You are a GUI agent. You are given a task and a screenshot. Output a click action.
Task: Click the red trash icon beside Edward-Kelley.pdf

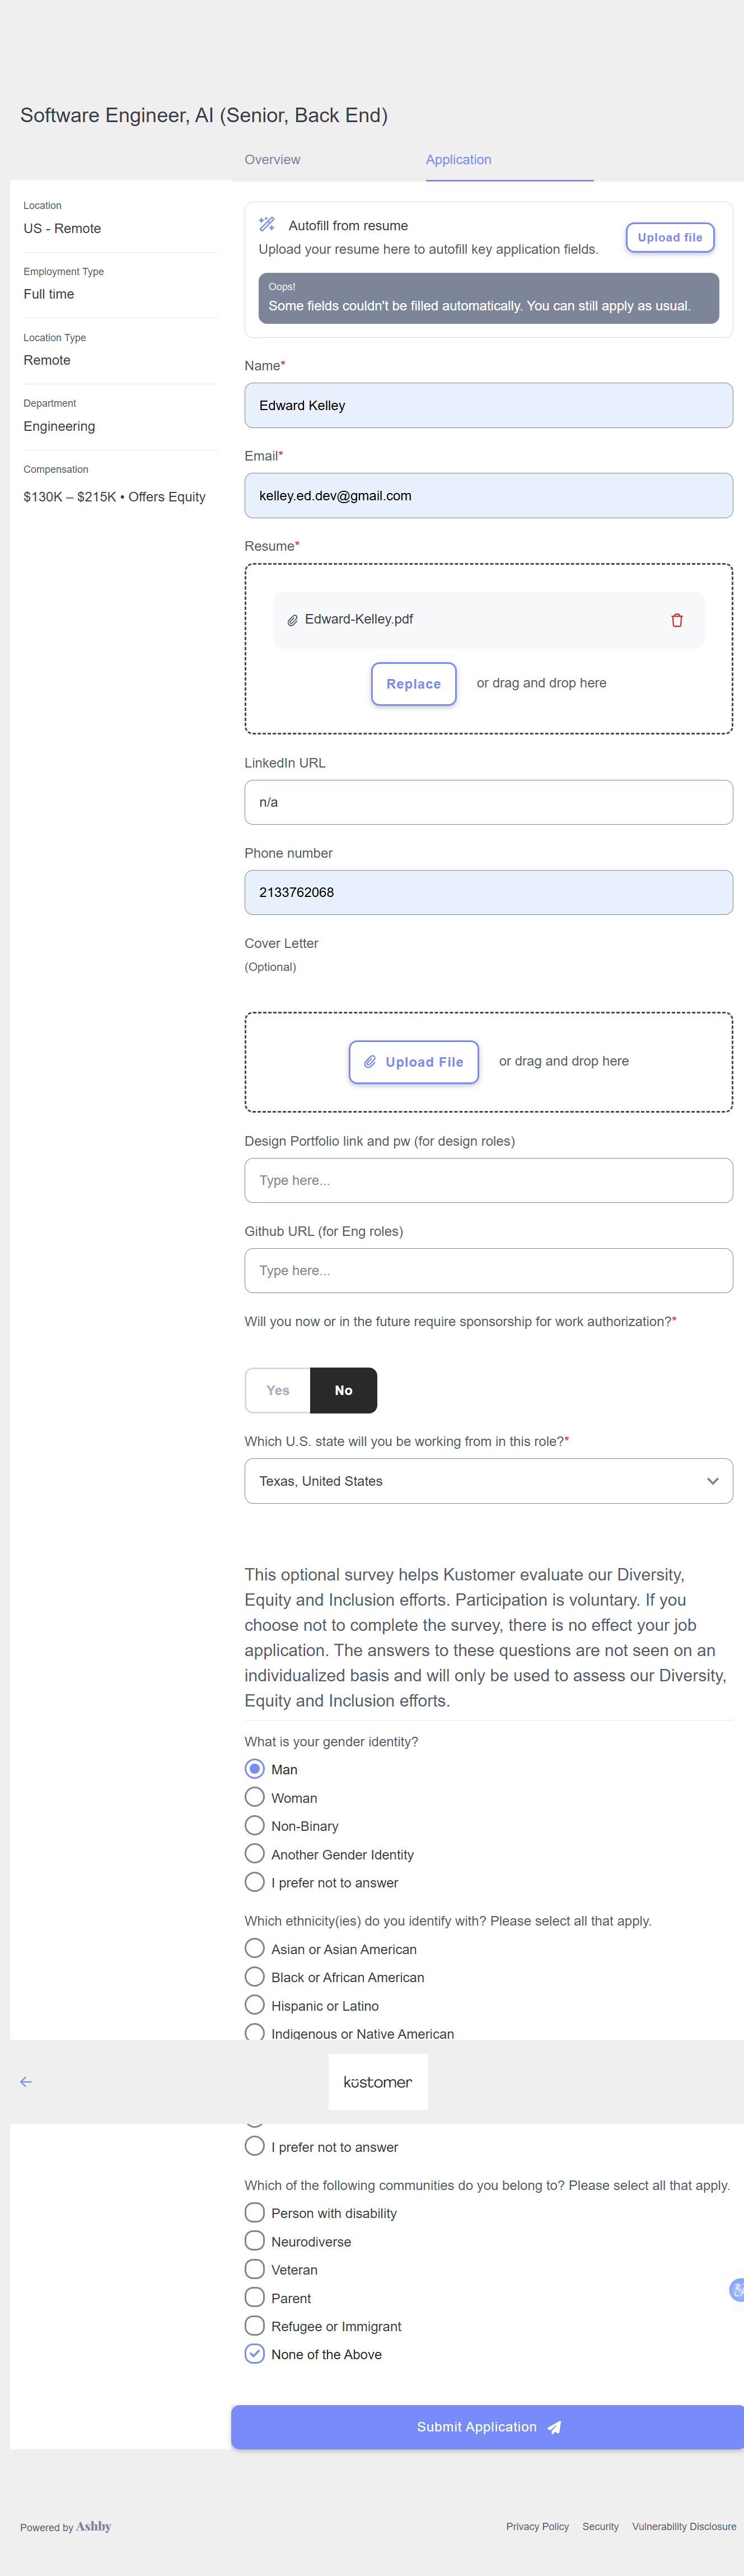[x=676, y=620]
